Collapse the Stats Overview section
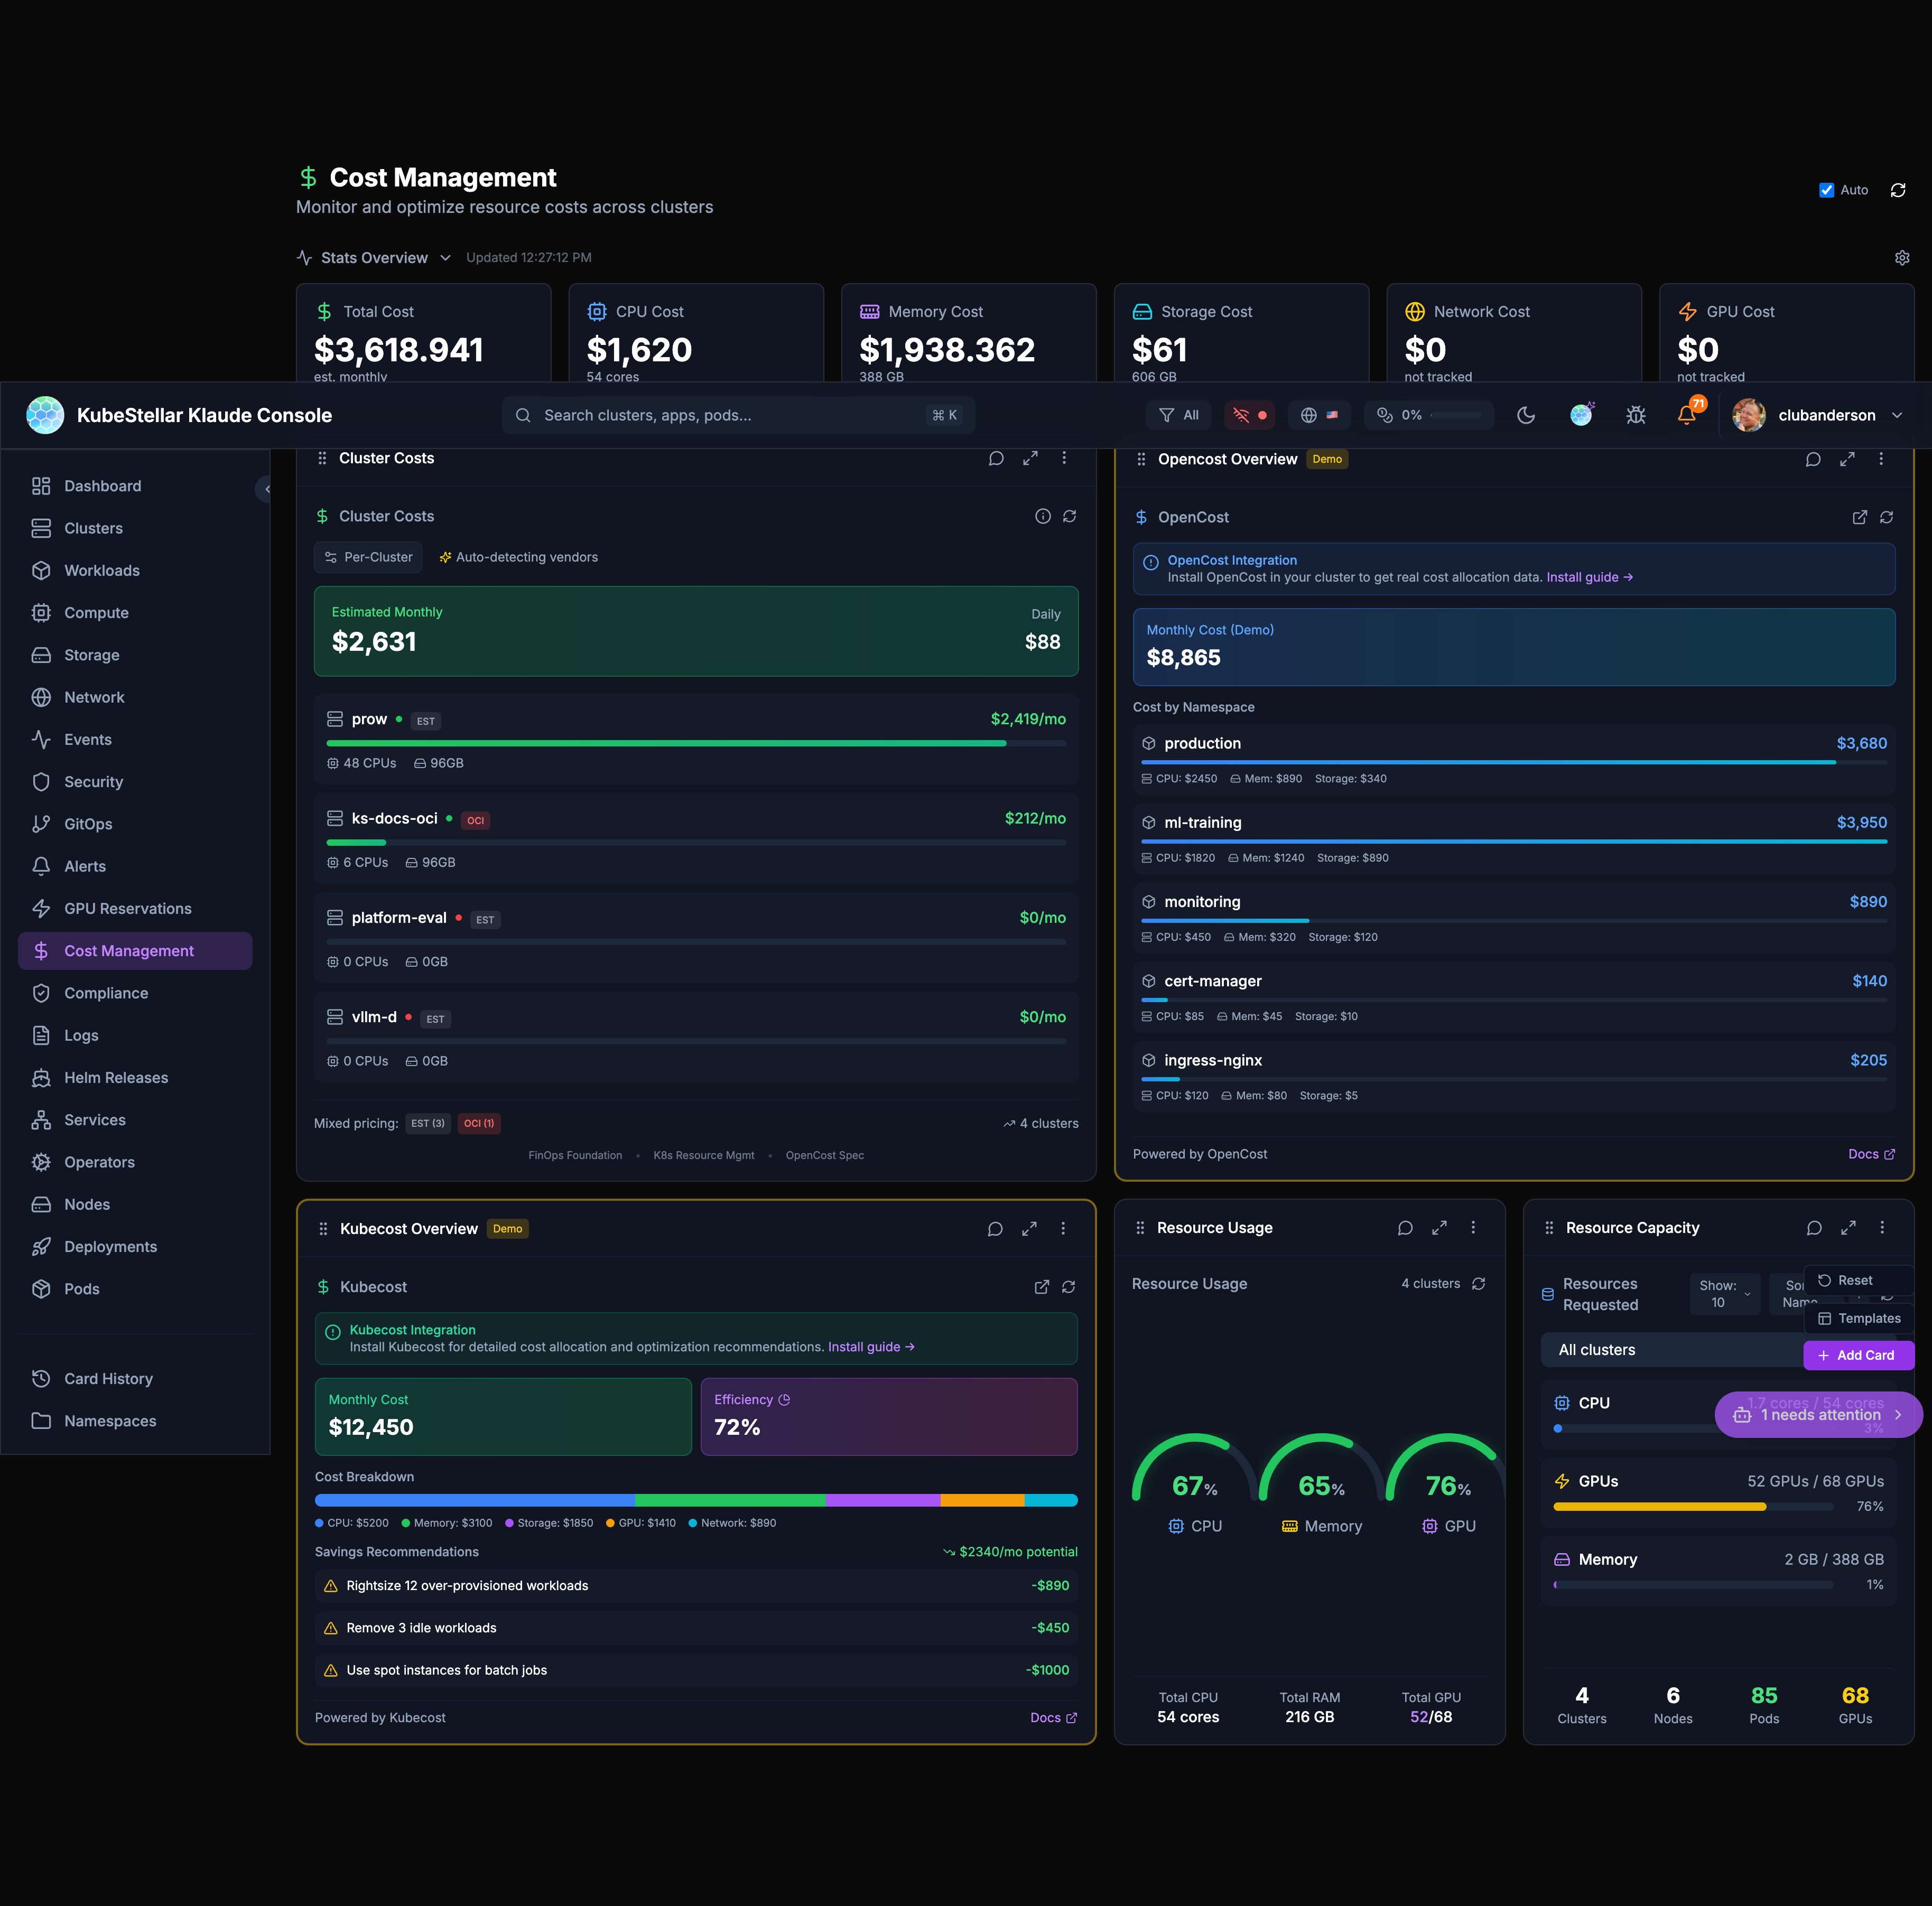The width and height of the screenshot is (1932, 1906). coord(445,258)
